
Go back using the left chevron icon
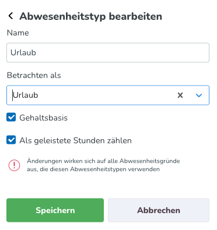click(x=10, y=16)
